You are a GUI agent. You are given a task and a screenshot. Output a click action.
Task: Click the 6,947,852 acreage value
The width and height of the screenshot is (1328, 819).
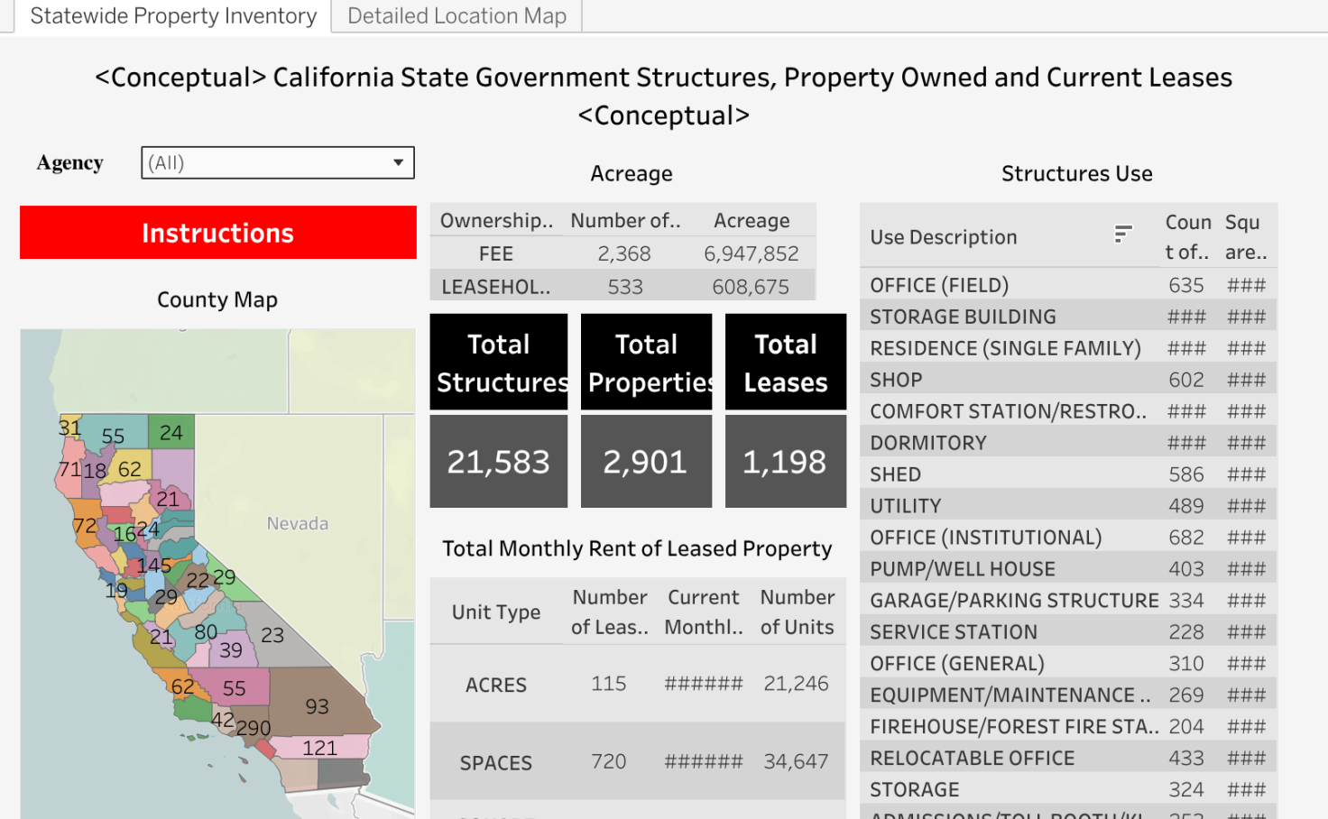752,254
